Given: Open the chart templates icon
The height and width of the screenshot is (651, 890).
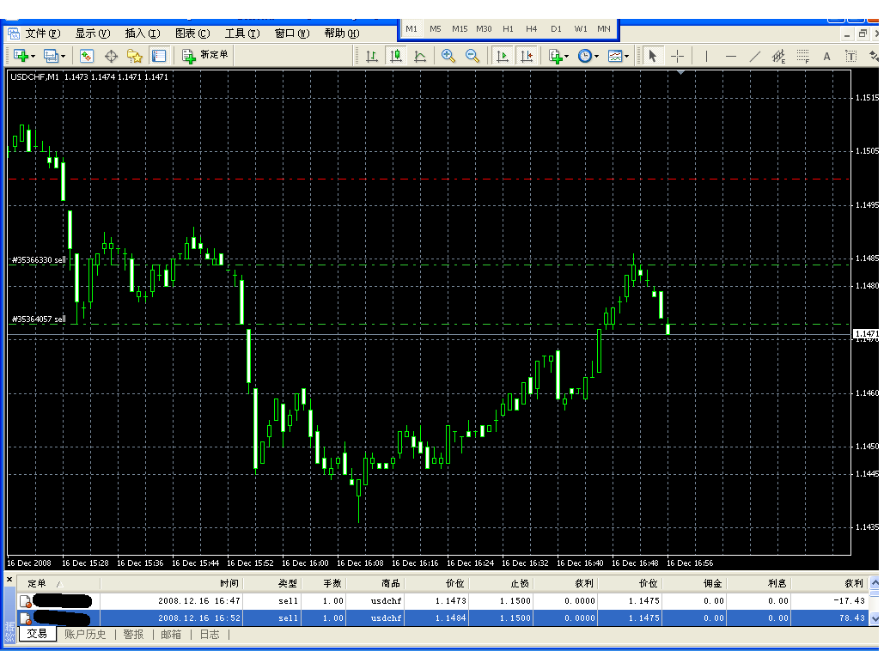Looking at the screenshot, I should pyautogui.click(x=615, y=56).
